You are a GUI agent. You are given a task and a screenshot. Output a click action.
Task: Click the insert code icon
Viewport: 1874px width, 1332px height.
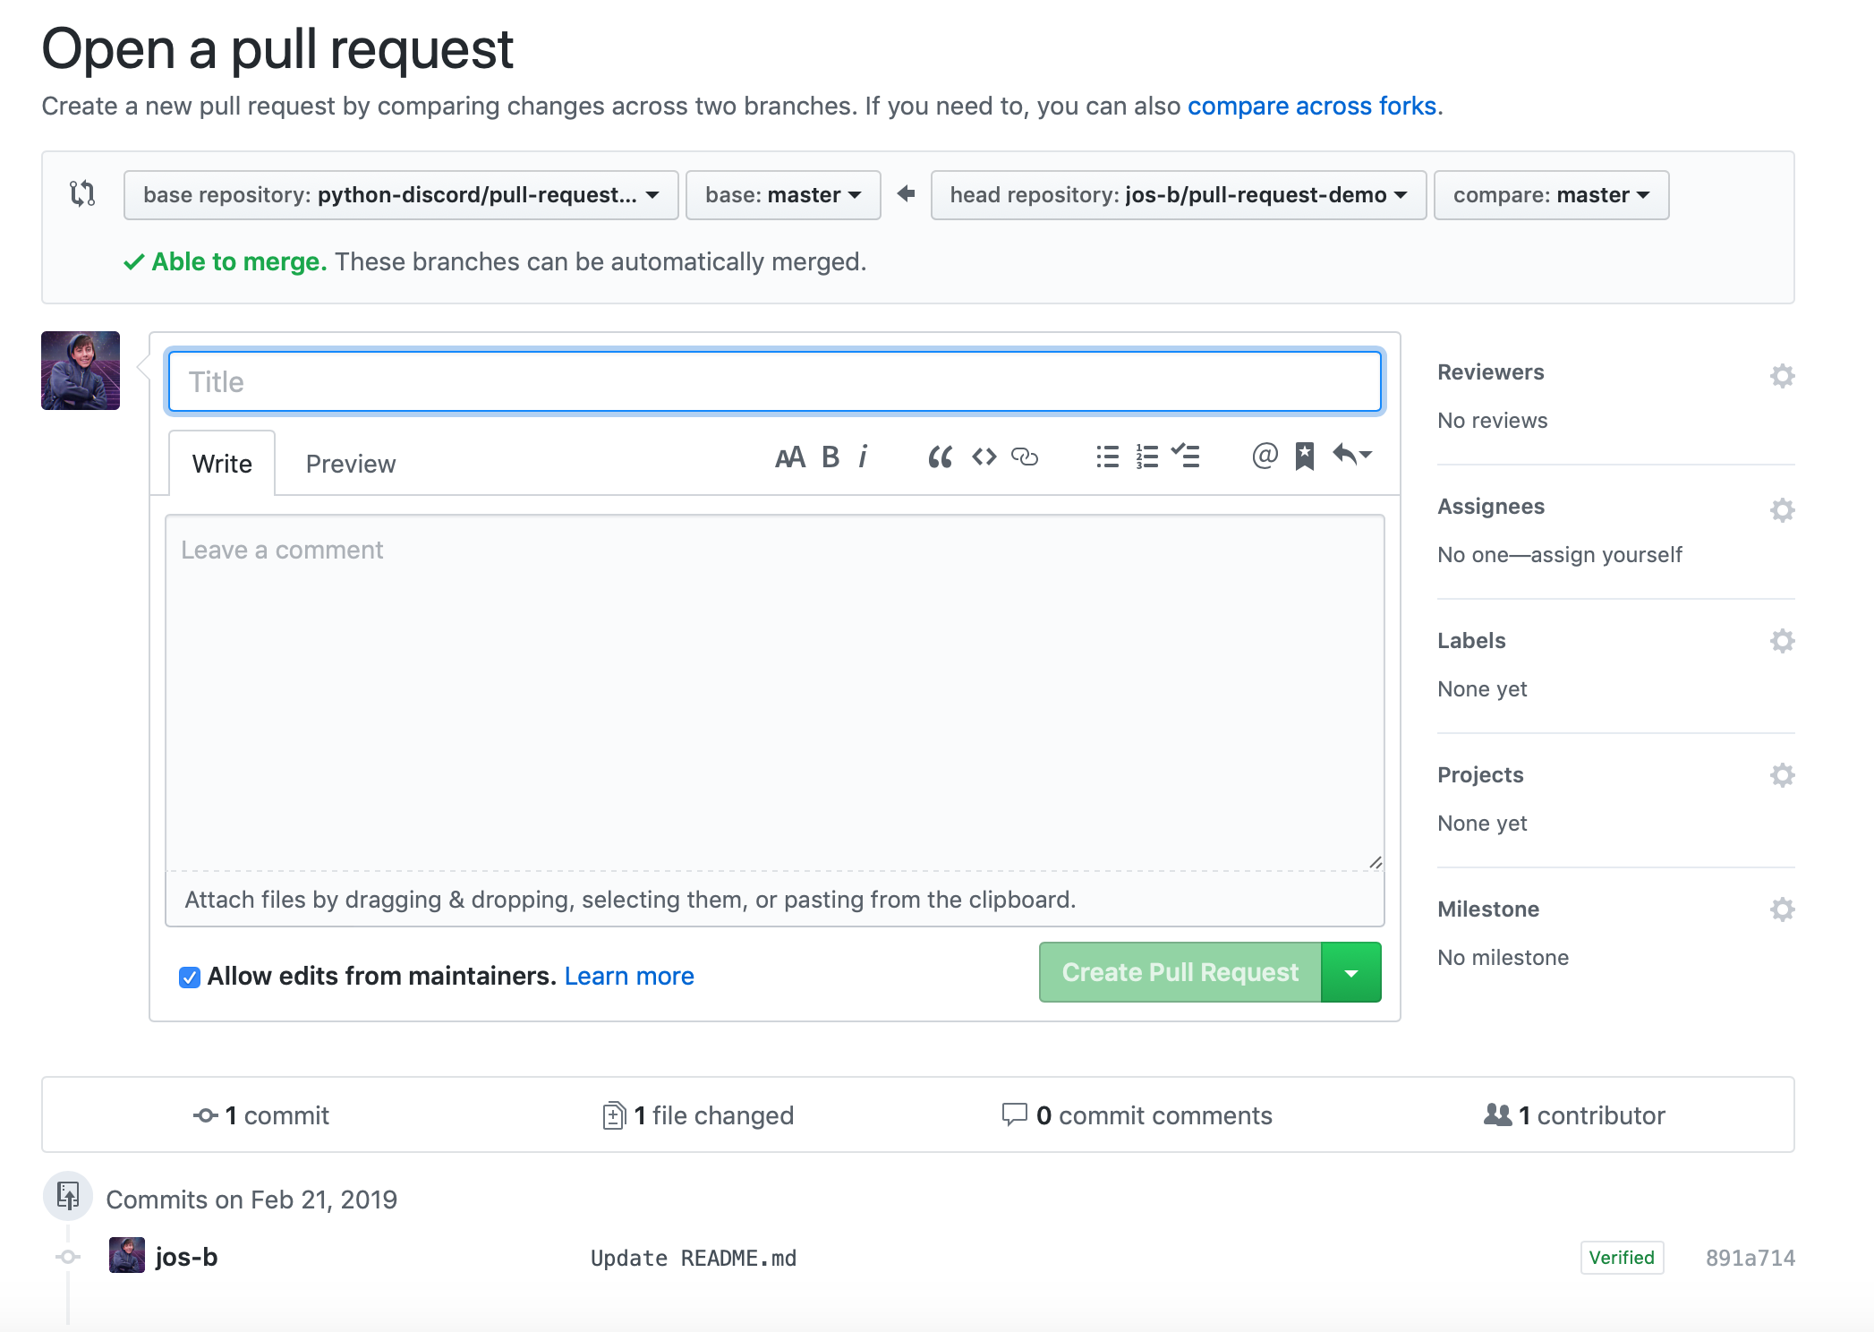984,457
